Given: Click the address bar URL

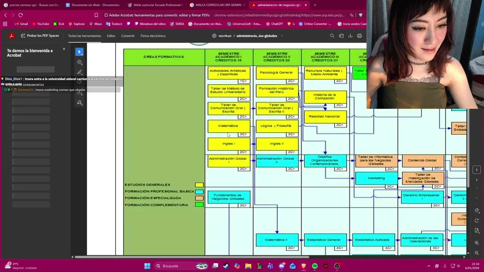Looking at the screenshot, I should [x=279, y=15].
